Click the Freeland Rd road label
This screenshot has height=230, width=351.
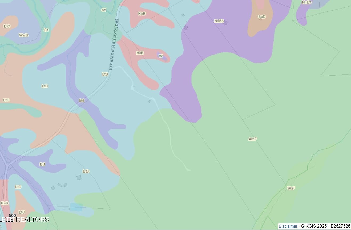pos(114,44)
